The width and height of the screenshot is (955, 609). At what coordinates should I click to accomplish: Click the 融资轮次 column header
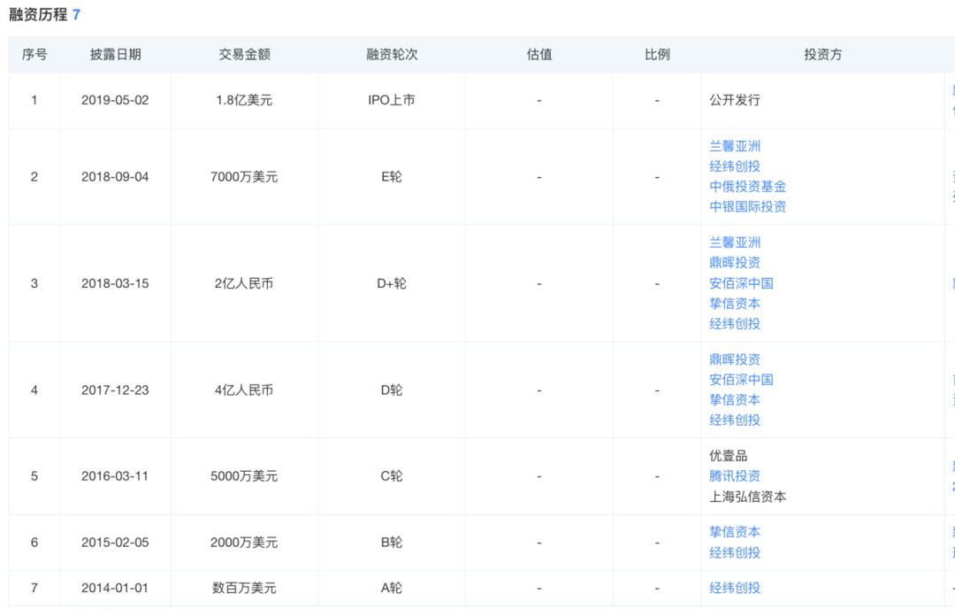coord(392,54)
